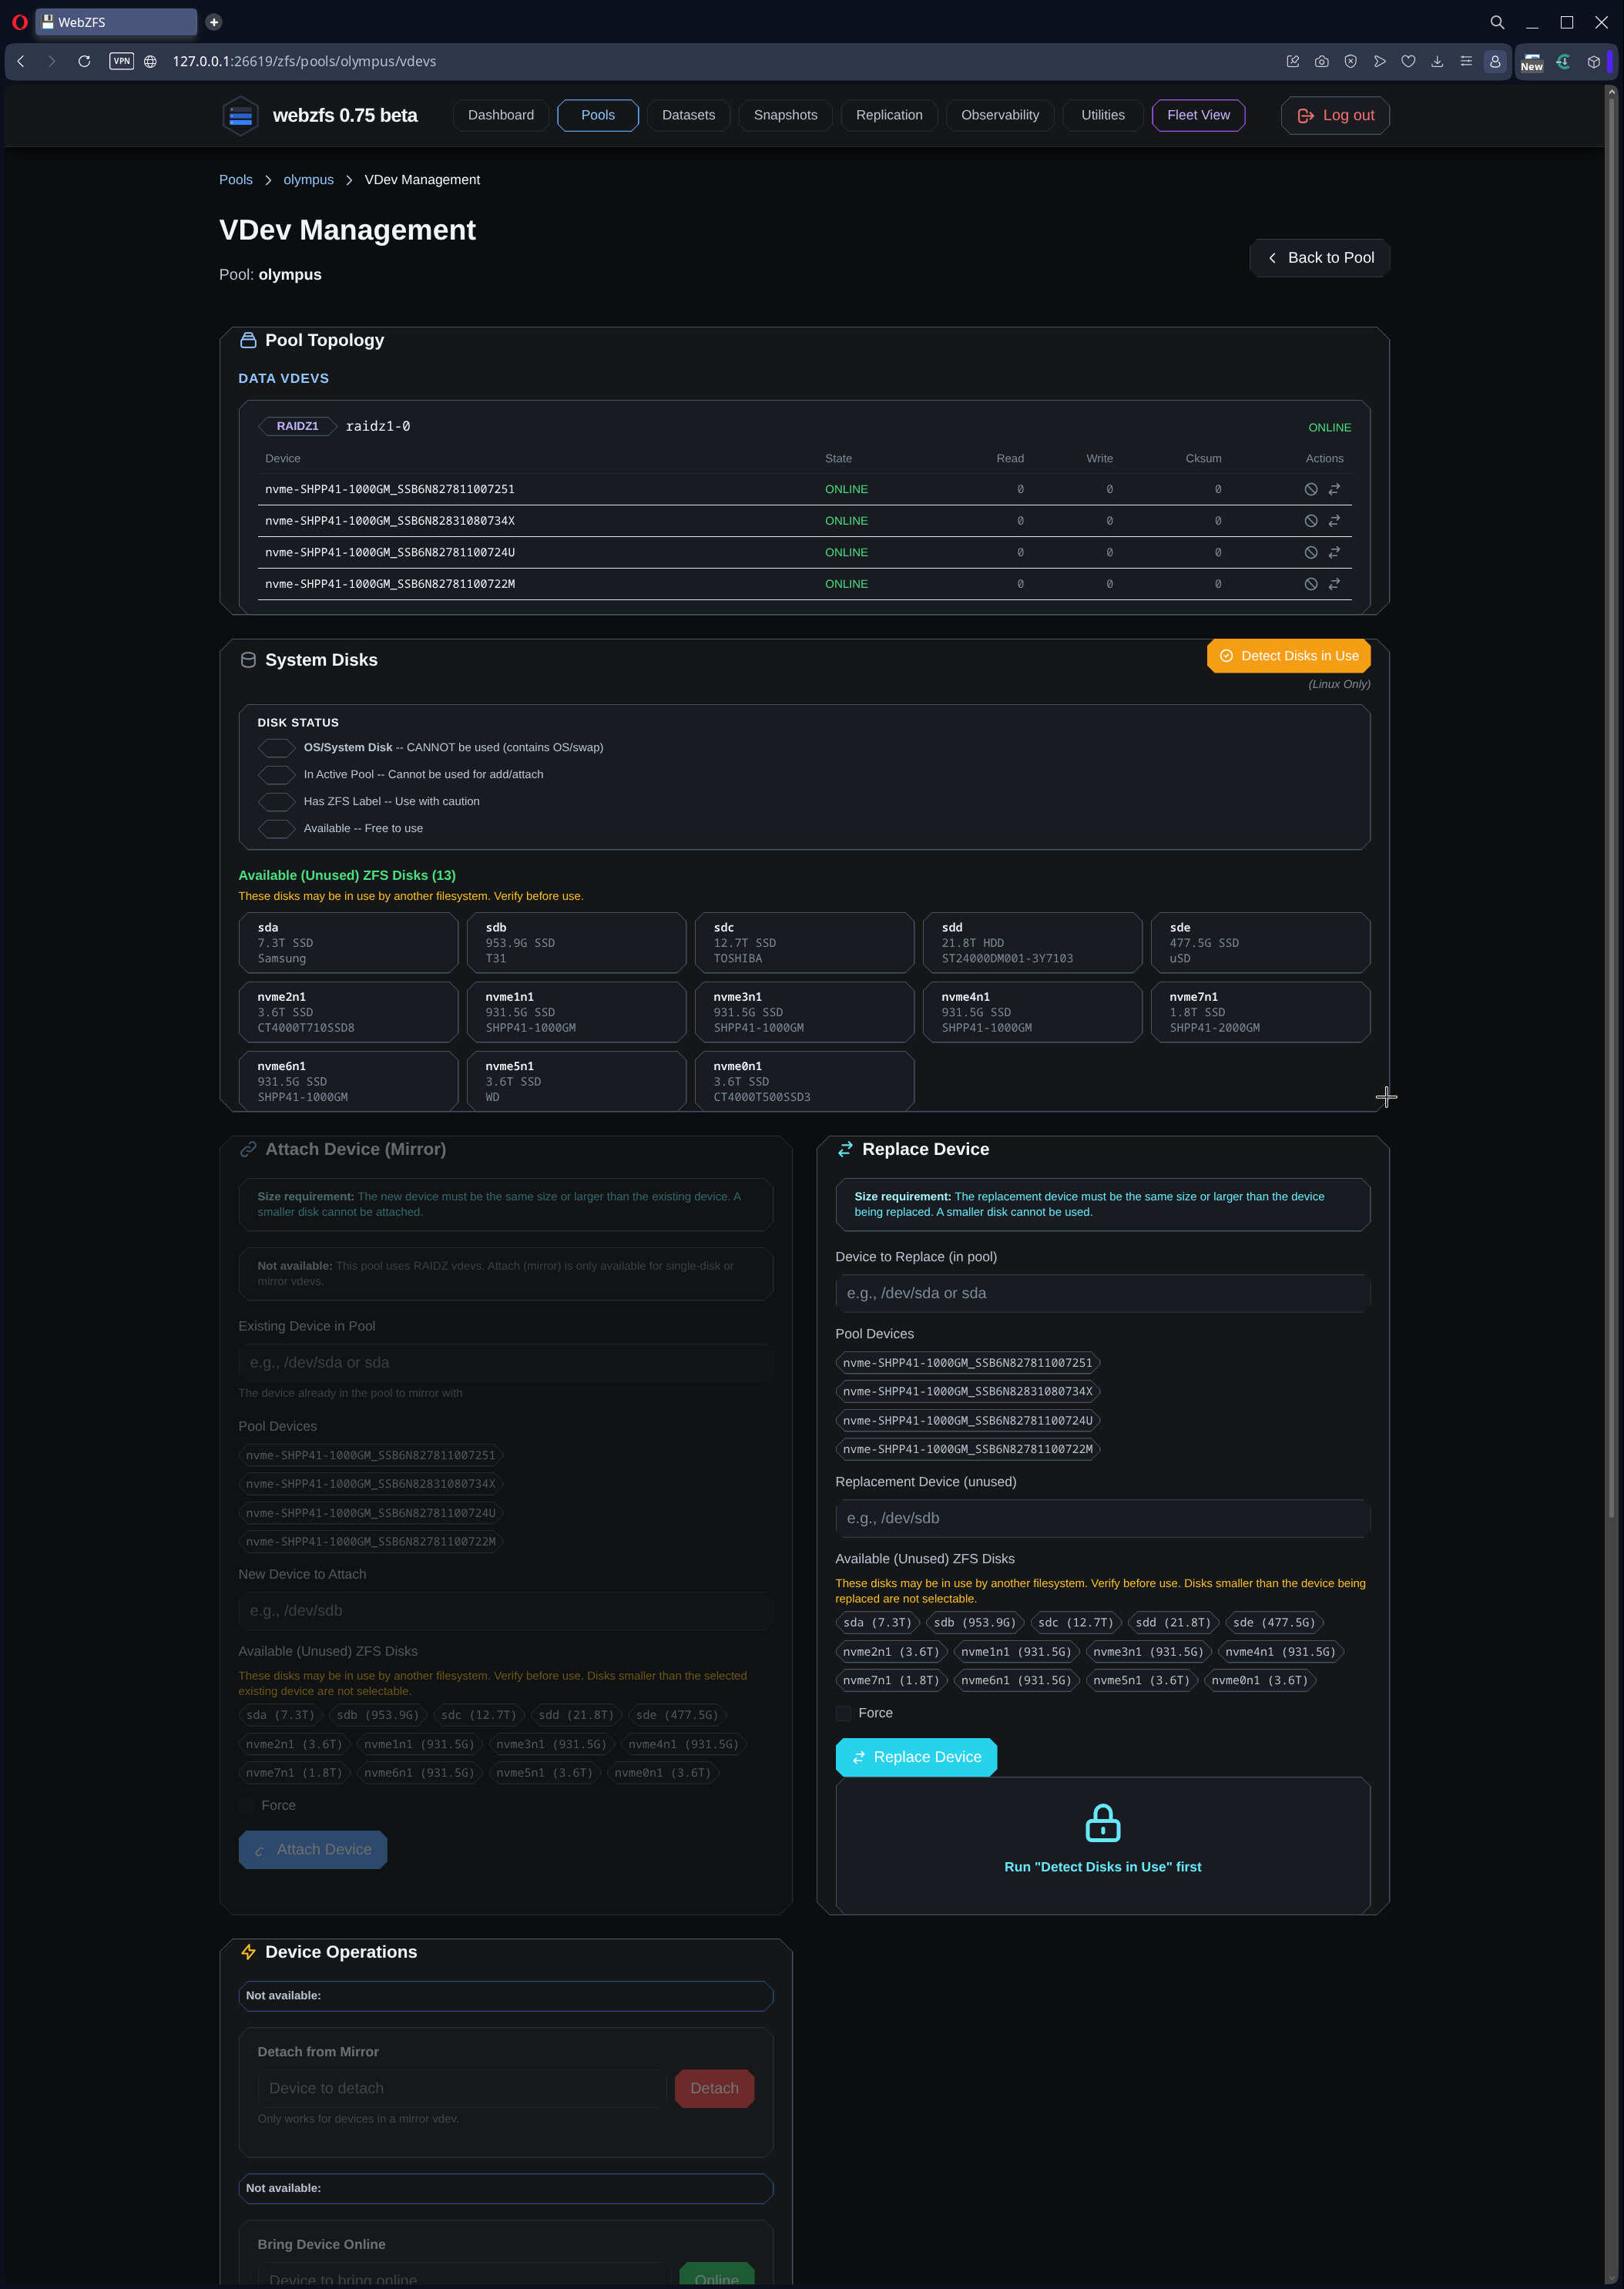Click replace icon for the 100722M device row
Image resolution: width=1624 pixels, height=2289 pixels.
click(x=1334, y=584)
